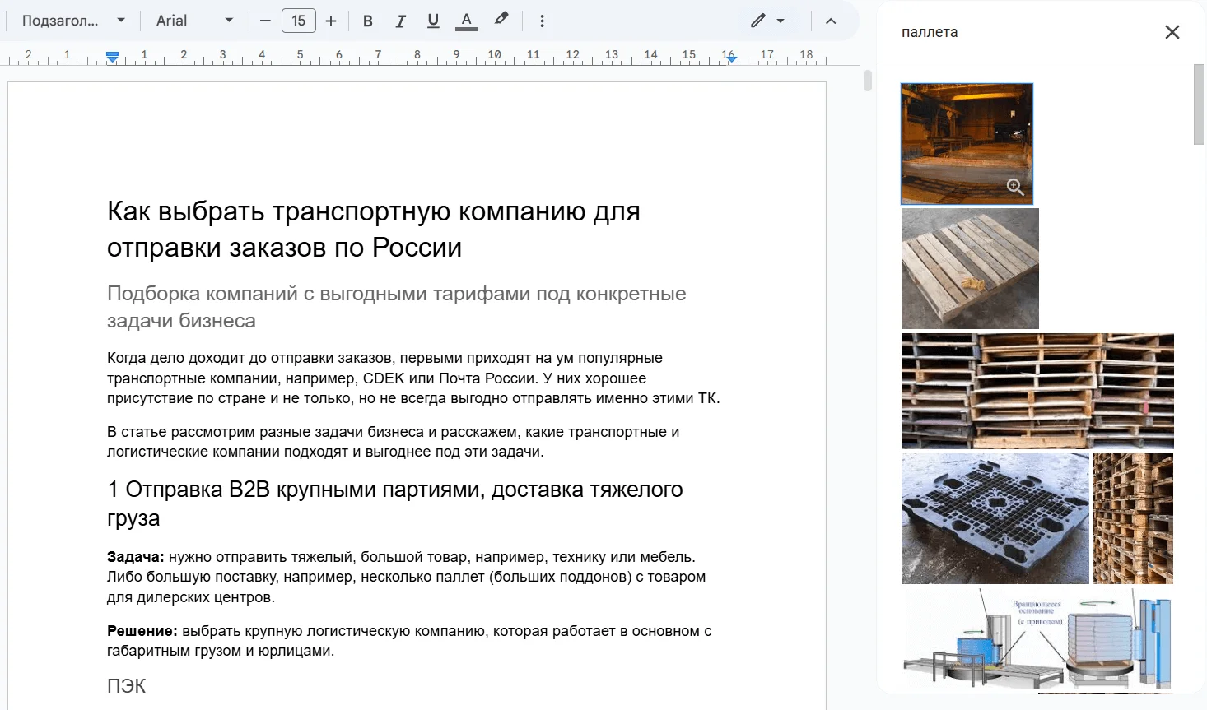
Task: Click the magnifier preview icon on first image
Action: coord(1015,188)
